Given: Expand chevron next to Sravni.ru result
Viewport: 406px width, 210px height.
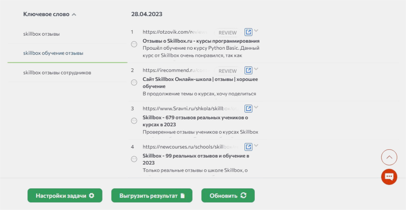Looking at the screenshot, I should coord(256,107).
